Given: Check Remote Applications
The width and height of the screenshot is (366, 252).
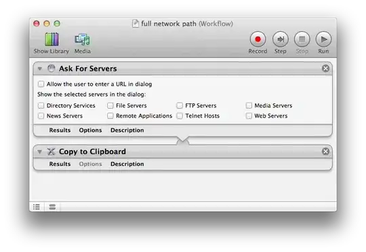Looking at the screenshot, I should coord(110,116).
